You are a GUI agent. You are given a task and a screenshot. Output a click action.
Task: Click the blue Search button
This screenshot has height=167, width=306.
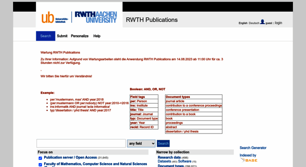click(x=163, y=144)
